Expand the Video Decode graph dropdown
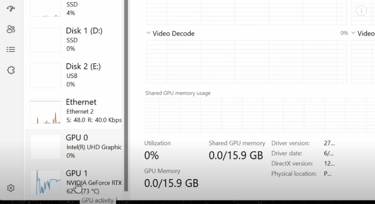375x204 pixels. (x=148, y=33)
